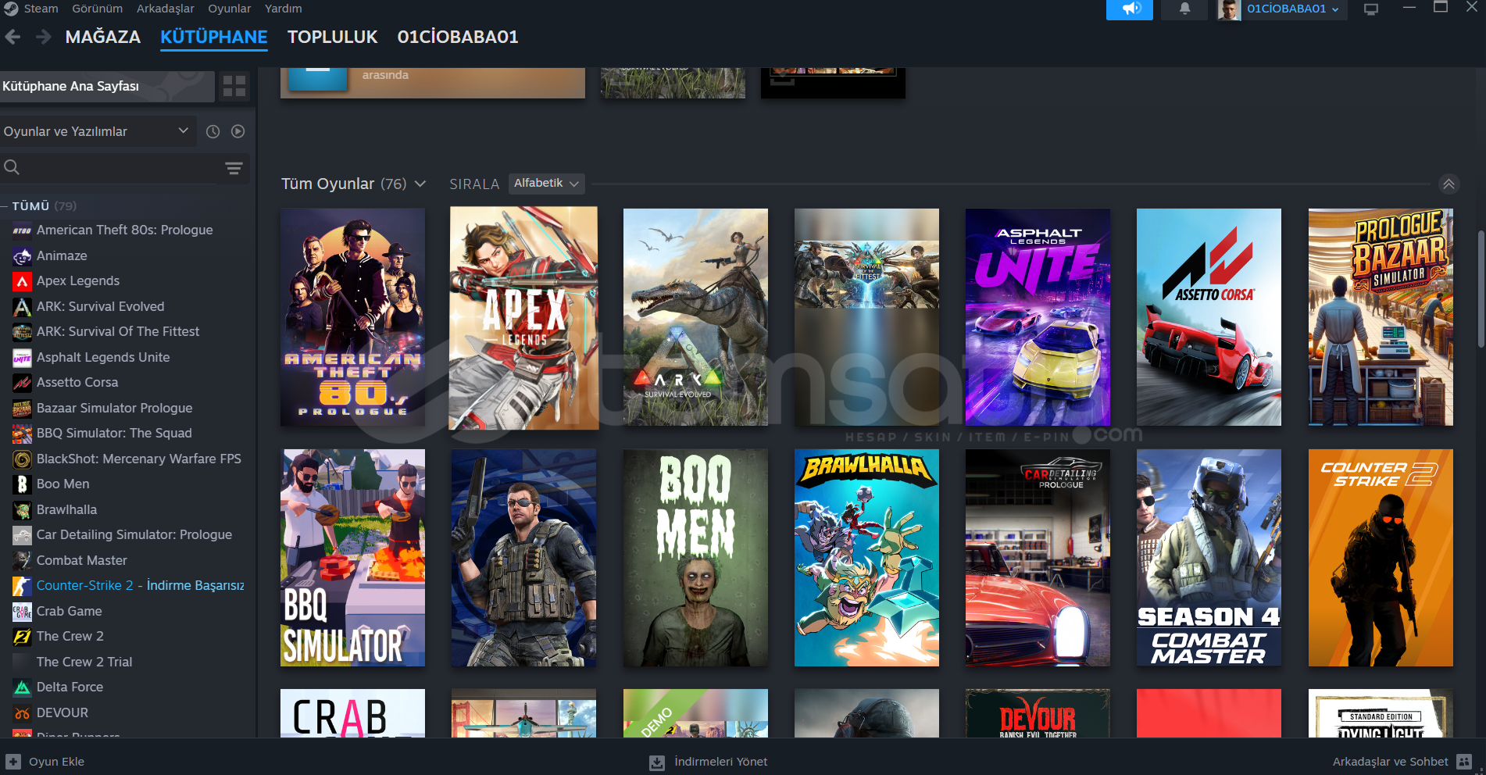
Task: Collapse the Tüm Oyunlar section arrows
Action: [x=1448, y=184]
